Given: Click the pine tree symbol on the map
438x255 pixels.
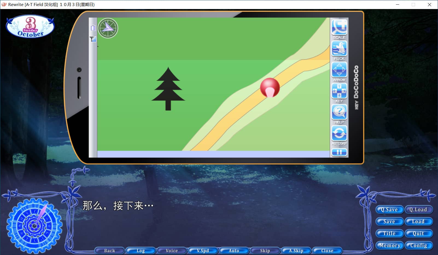Looking at the screenshot, I should [x=168, y=89].
